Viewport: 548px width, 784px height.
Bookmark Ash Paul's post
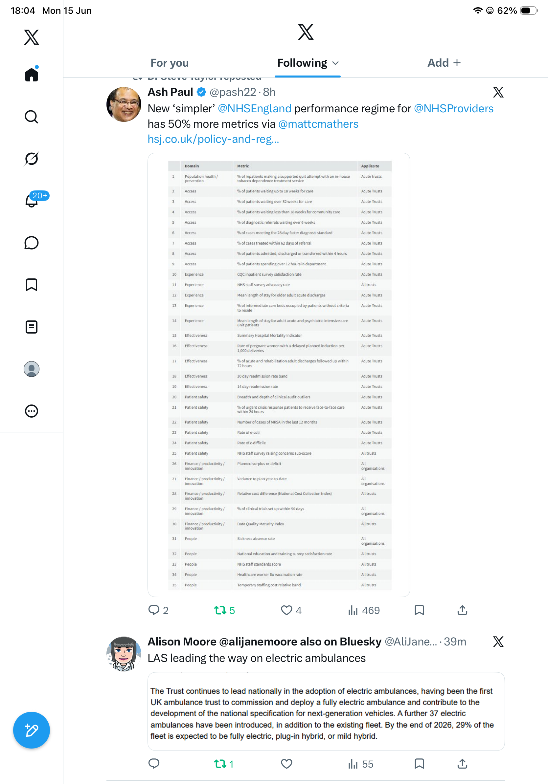[419, 610]
